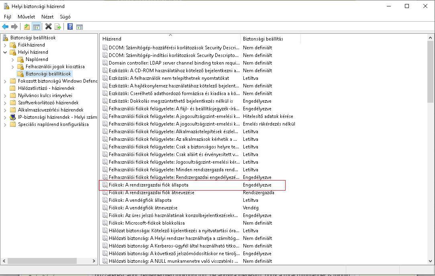The width and height of the screenshot is (435, 276).
Task: Click the Helyi házirend folder icon
Action: pos(13,52)
